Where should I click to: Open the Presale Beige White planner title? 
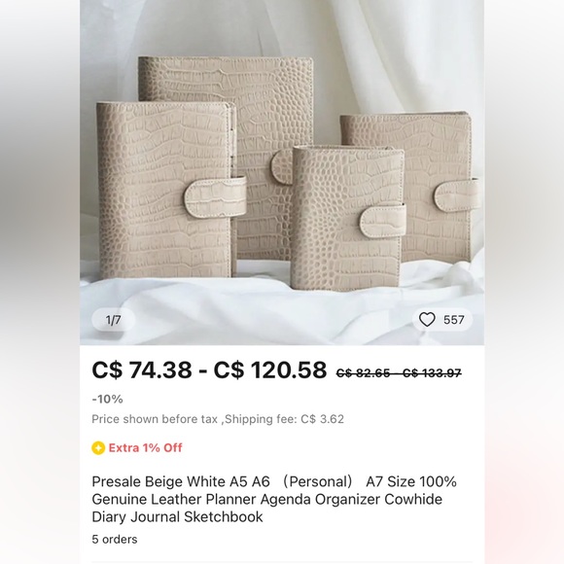tap(274, 499)
